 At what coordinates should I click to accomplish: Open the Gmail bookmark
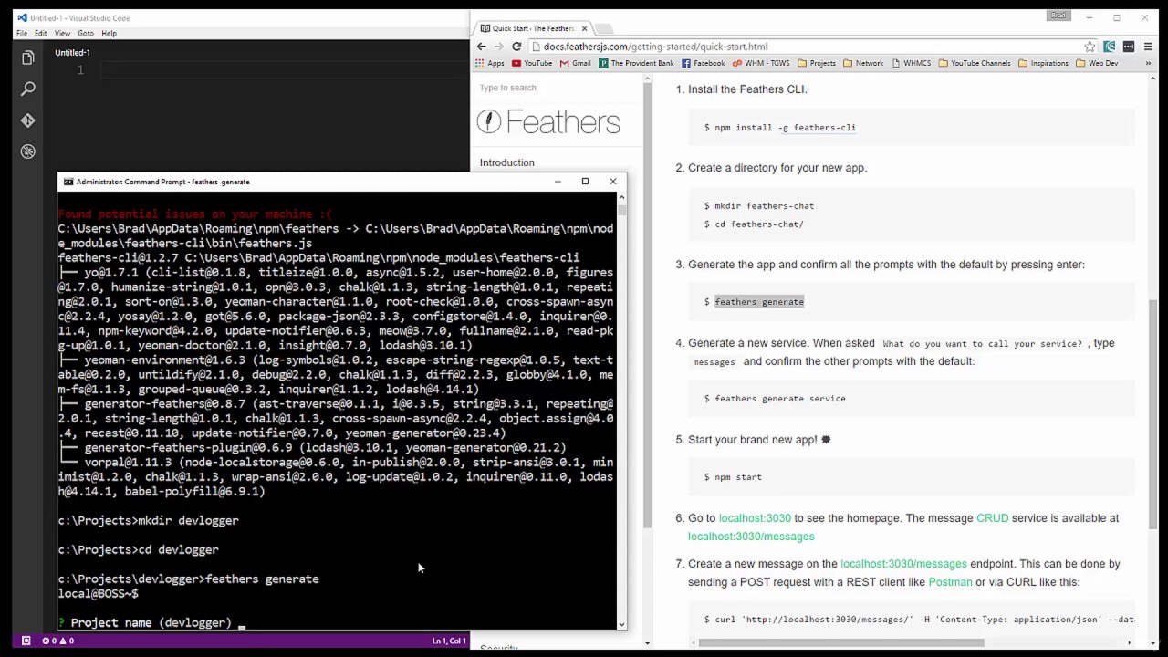pyautogui.click(x=576, y=63)
